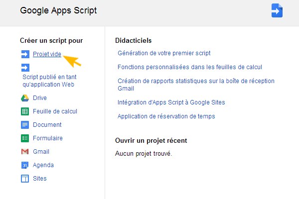Open the Gmail statistics reports tutorial
The width and height of the screenshot is (299, 199).
click(x=196, y=84)
